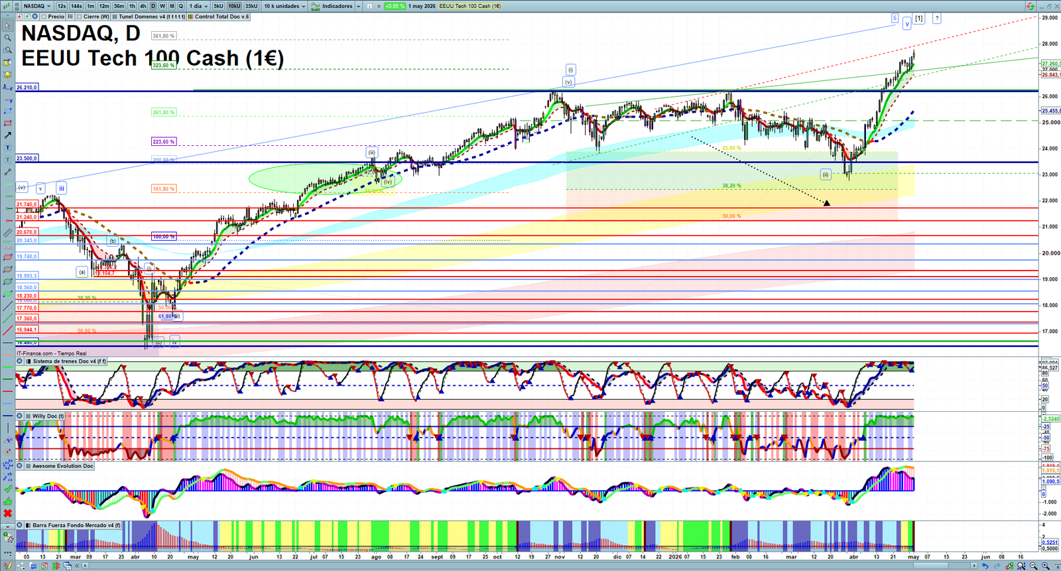
Task: Click the 10kU units button
Action: [x=234, y=6]
